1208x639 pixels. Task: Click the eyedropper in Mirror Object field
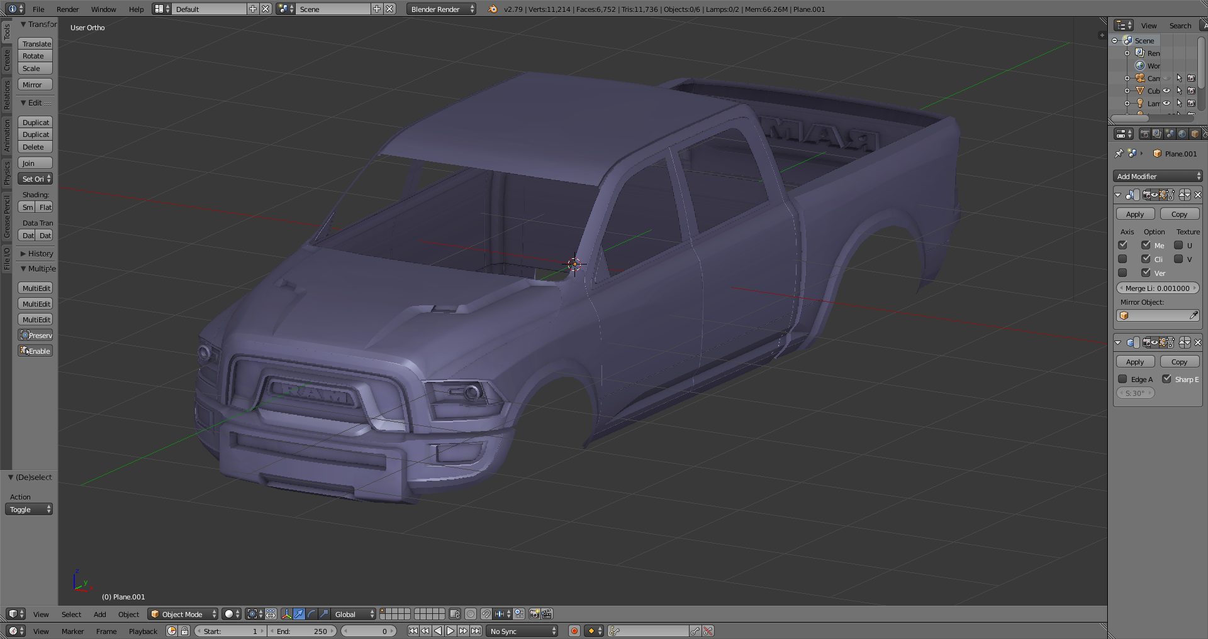(x=1194, y=315)
